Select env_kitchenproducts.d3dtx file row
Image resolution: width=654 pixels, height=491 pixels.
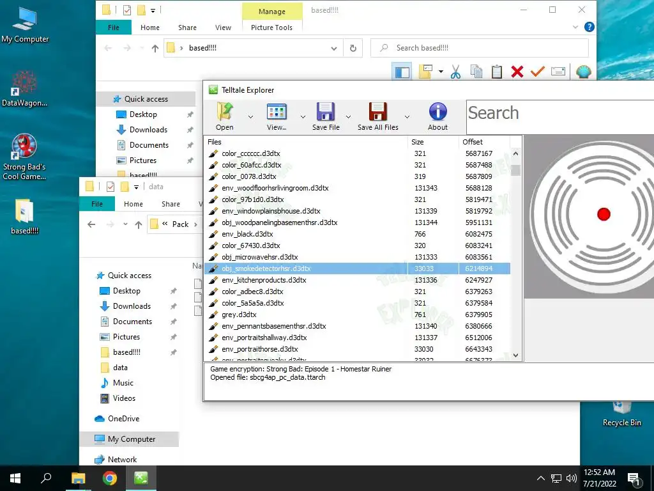pos(358,280)
